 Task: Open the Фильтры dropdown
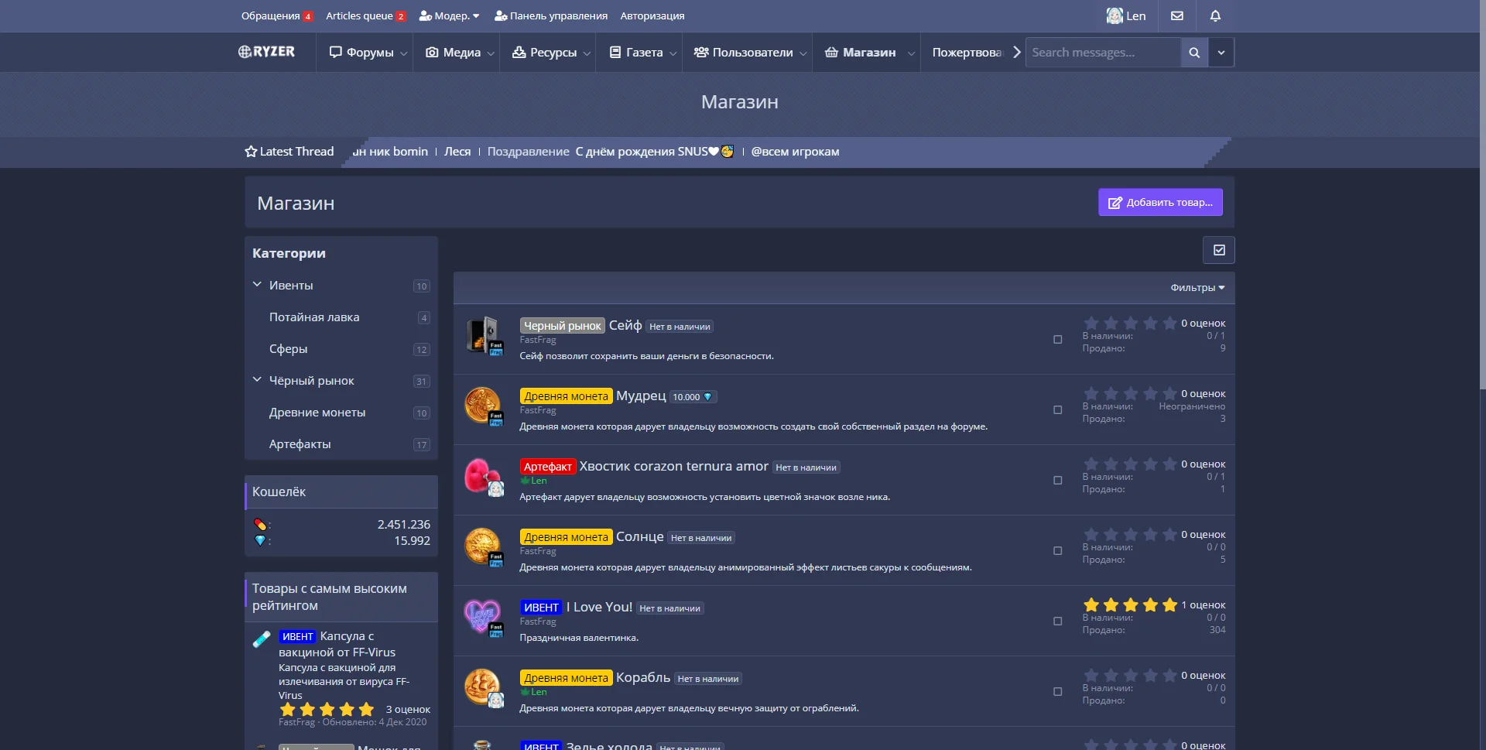[x=1197, y=288]
